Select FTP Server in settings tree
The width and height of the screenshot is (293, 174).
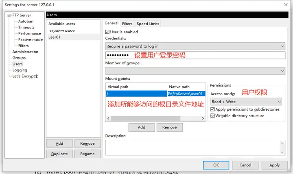point(22,15)
